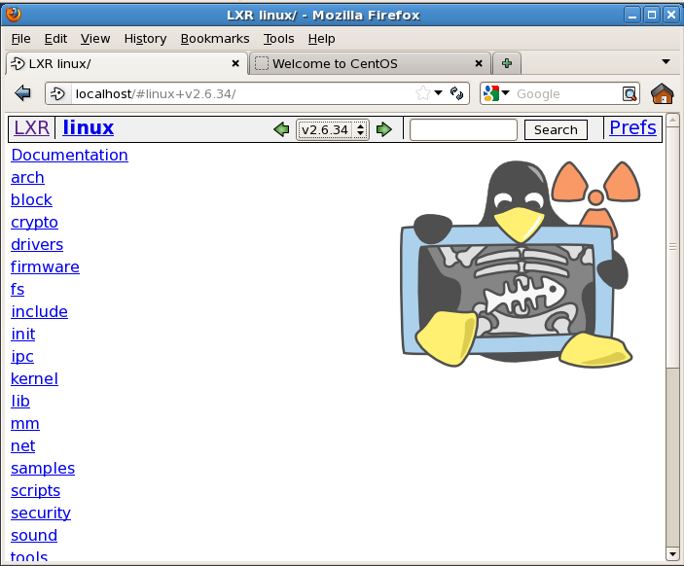Open the scripts directory link
Viewport: 684px width, 566px height.
pyautogui.click(x=35, y=491)
